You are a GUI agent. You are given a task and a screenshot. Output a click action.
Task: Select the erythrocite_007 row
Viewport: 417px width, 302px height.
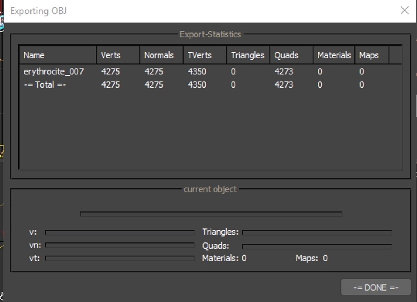[x=54, y=72]
